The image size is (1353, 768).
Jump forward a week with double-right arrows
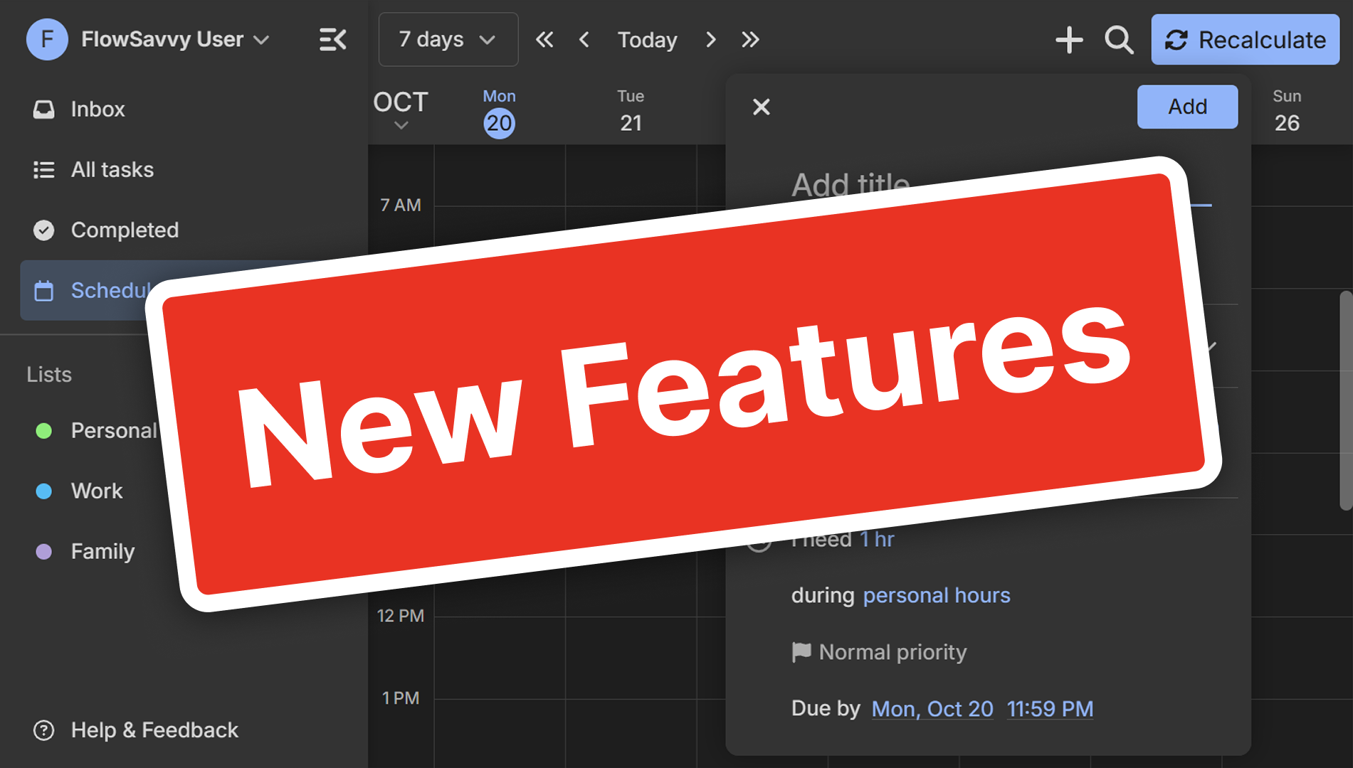tap(750, 40)
